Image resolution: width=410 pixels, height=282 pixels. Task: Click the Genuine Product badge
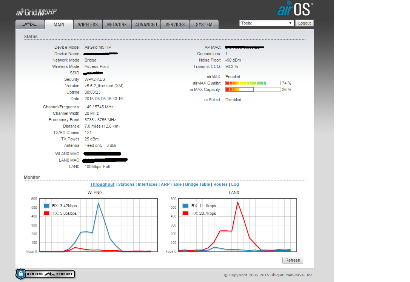click(45, 274)
